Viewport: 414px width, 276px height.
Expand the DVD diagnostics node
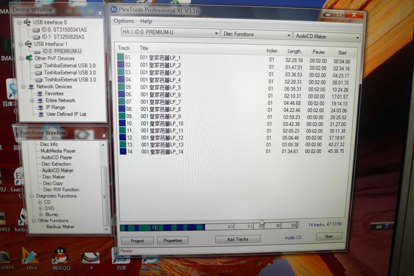(40, 208)
